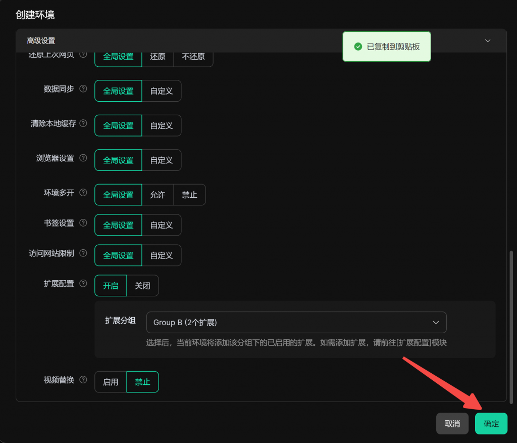Enable 视频替换 with 启用 option
The width and height of the screenshot is (517, 443).
(x=111, y=382)
